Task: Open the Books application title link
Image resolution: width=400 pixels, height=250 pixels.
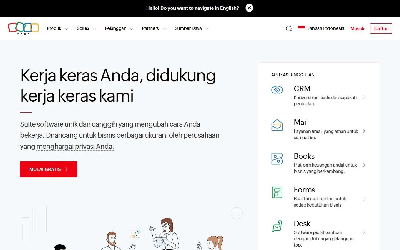Action: point(304,156)
